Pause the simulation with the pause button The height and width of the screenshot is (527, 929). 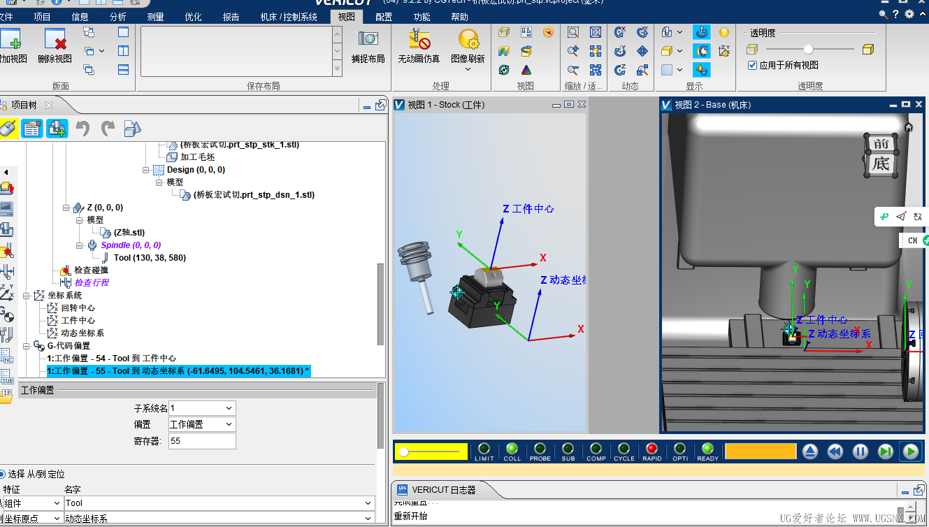click(860, 452)
